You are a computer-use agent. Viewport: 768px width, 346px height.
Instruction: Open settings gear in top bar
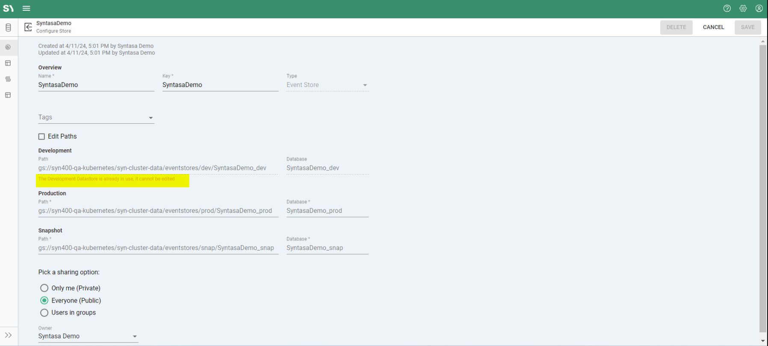click(743, 9)
